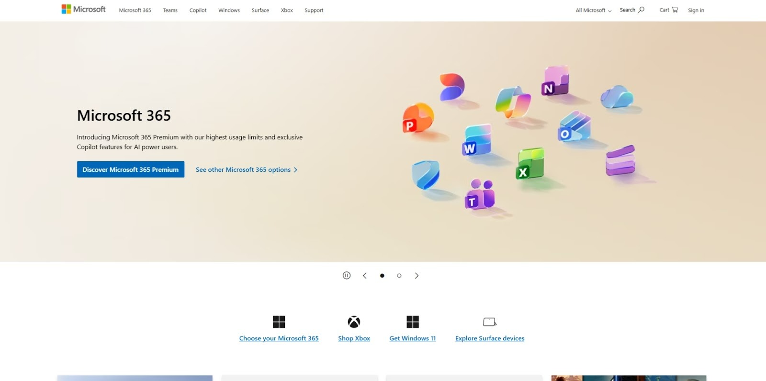
Task: Advance to the next carousel slide
Action: [x=417, y=275]
